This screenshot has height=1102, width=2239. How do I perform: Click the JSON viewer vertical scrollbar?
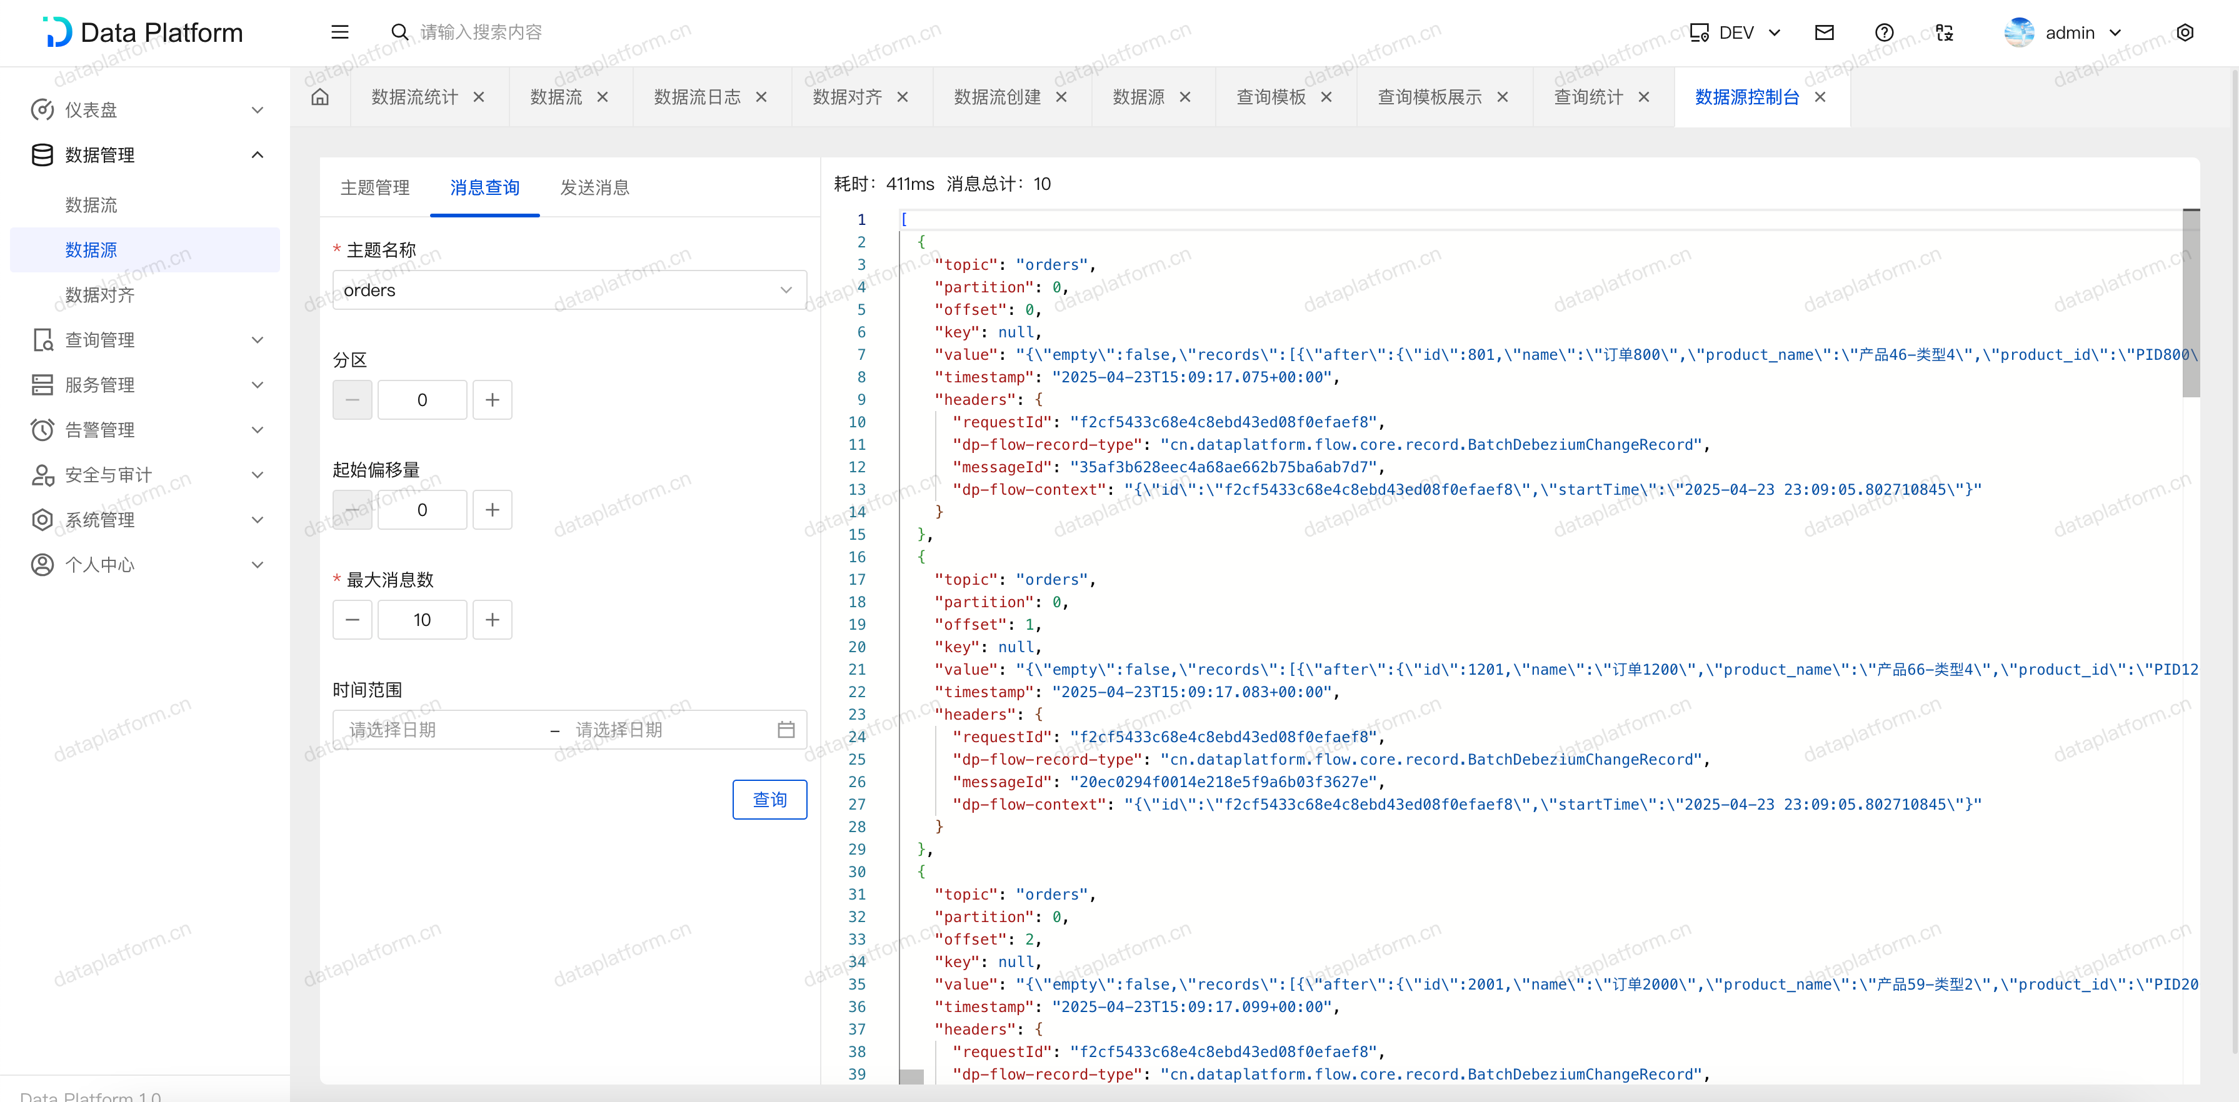[2190, 304]
